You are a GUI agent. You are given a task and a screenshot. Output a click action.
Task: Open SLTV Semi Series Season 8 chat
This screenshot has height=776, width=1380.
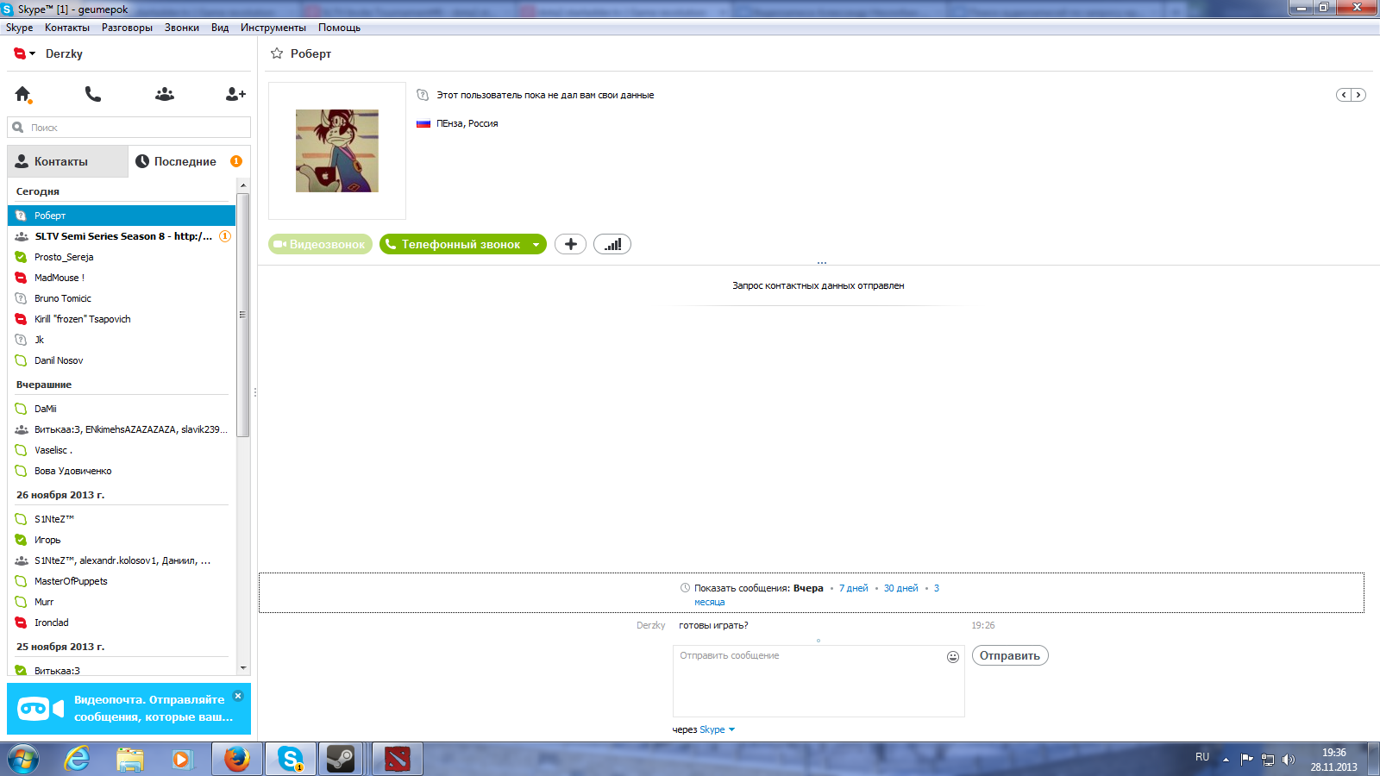(122, 236)
